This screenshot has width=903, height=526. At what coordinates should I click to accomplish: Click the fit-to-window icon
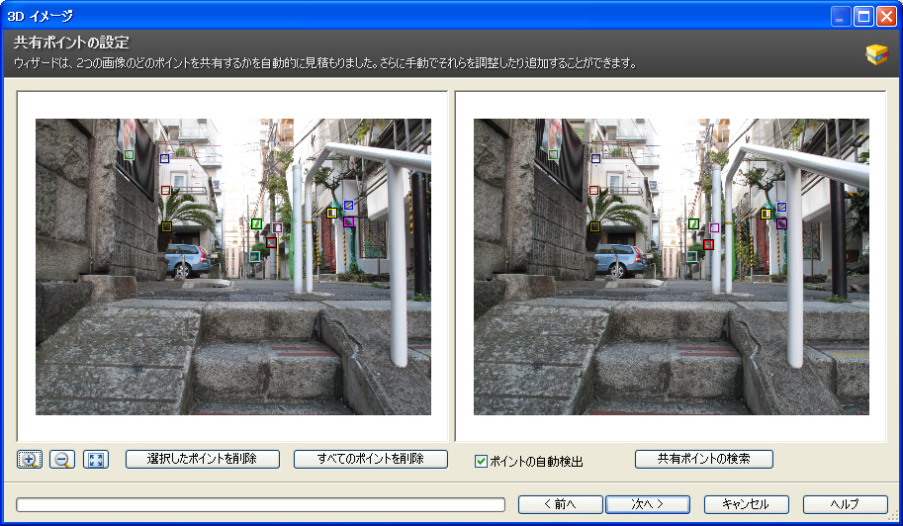click(x=96, y=459)
